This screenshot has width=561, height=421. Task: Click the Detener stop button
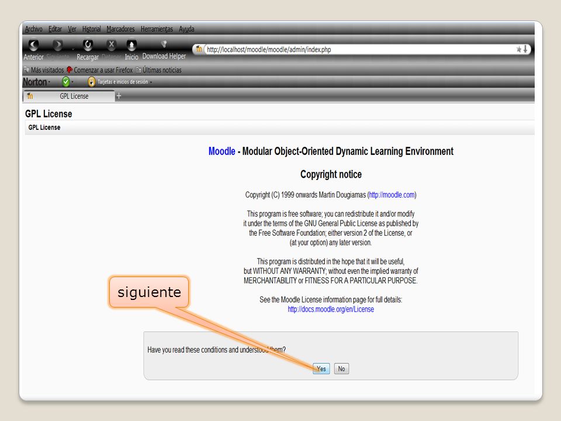coord(111,49)
